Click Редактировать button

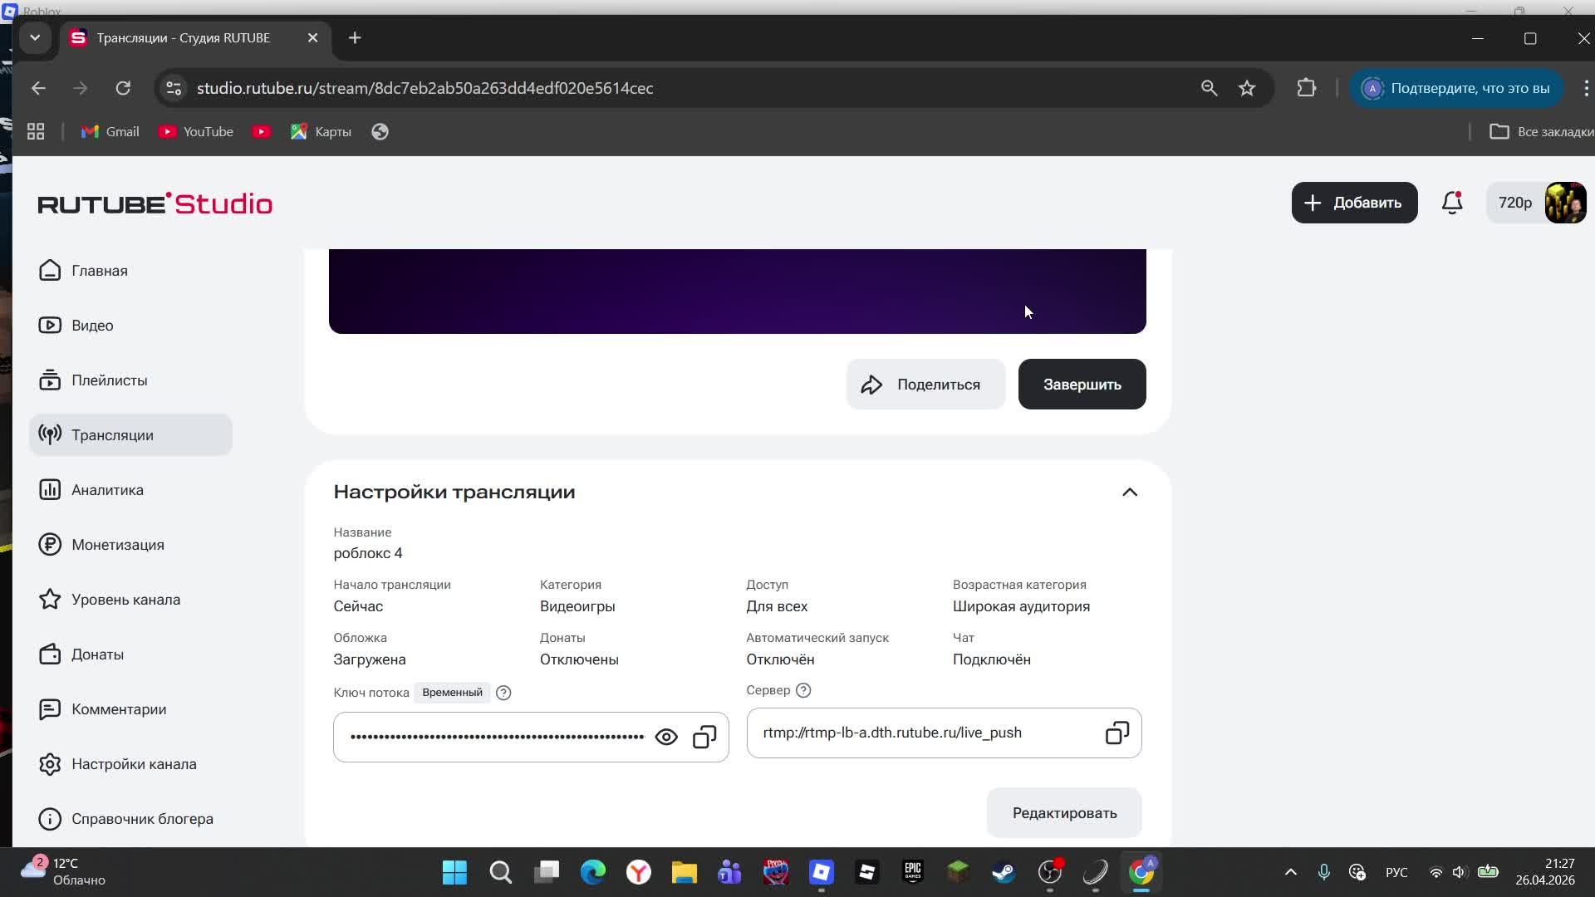click(x=1063, y=813)
